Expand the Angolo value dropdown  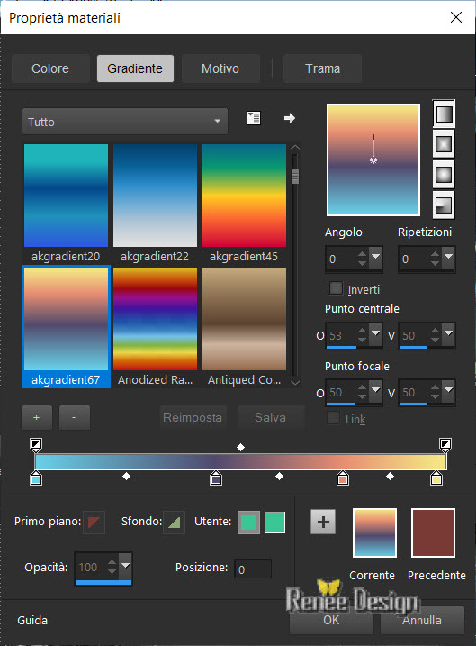pyautogui.click(x=375, y=258)
